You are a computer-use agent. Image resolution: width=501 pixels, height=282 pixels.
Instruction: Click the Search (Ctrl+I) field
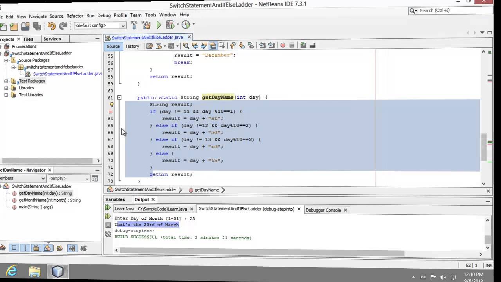tap(450, 11)
